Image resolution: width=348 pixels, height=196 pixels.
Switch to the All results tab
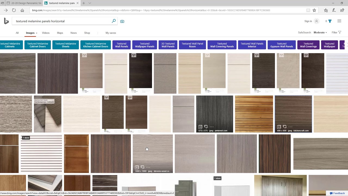click(x=17, y=33)
